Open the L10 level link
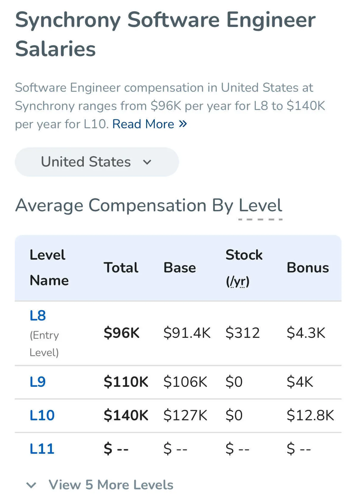This screenshot has width=356, height=498. pos(42,415)
